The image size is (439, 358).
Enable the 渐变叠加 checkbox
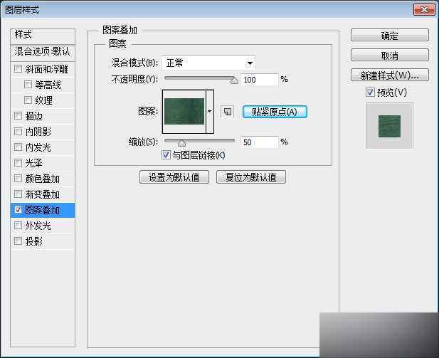pos(18,194)
